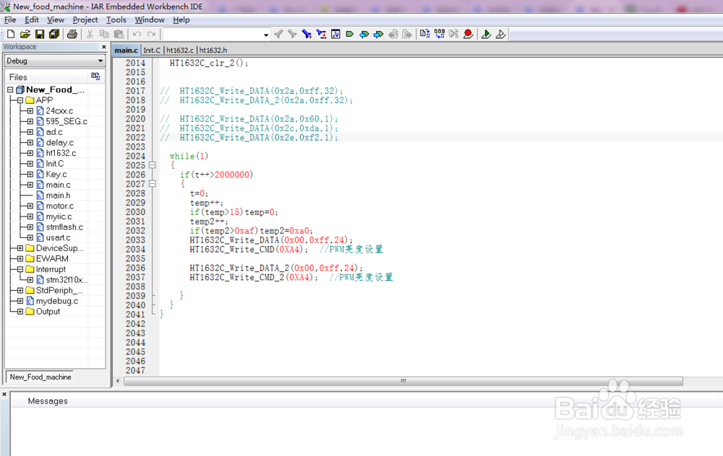Save the current file with floppy icon
723x456 pixels.
coord(40,34)
